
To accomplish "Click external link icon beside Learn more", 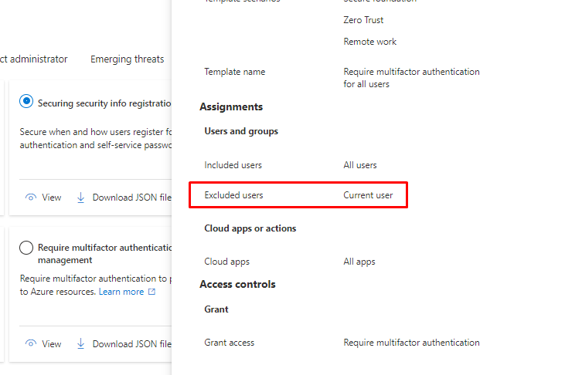I will click(151, 292).
